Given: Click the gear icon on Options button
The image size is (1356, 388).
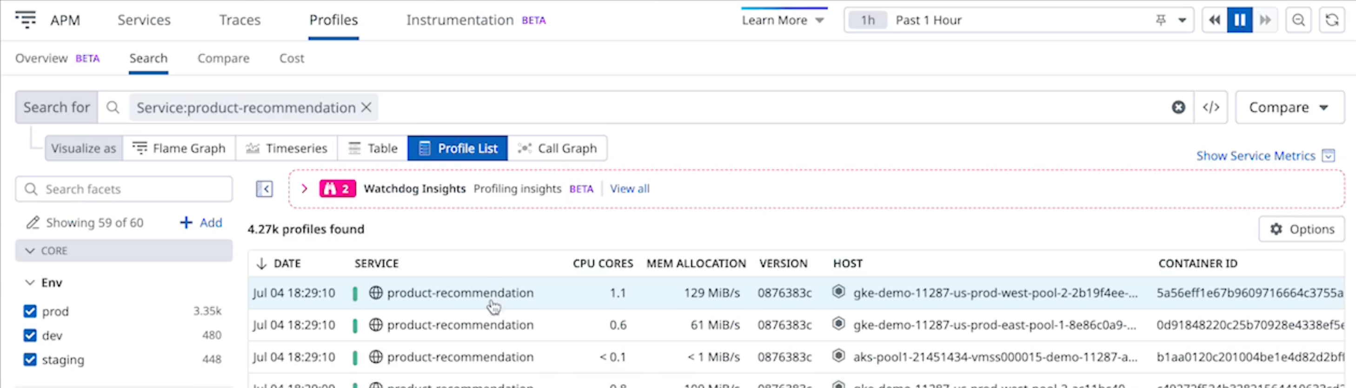Looking at the screenshot, I should pos(1276,229).
